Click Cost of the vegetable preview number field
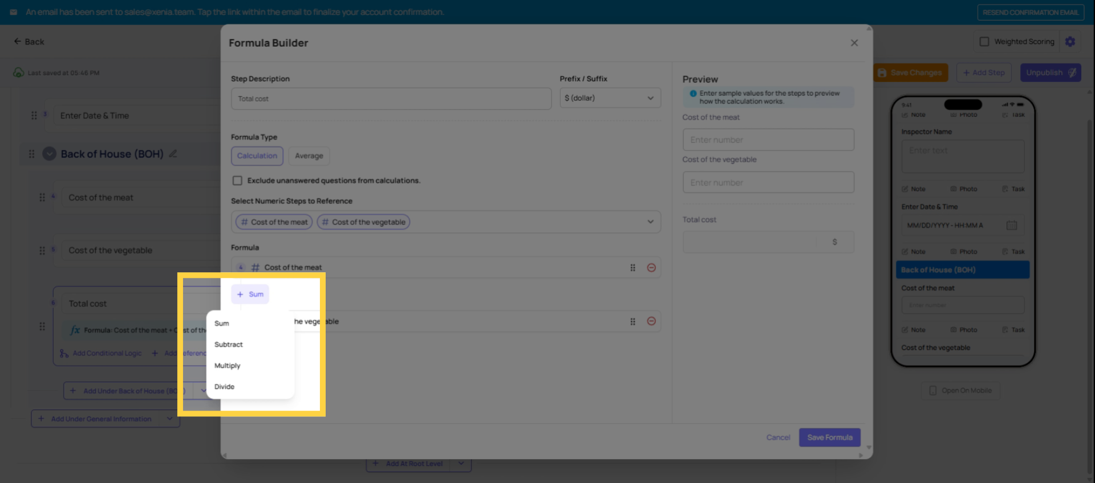This screenshot has height=483, width=1095. coord(768,182)
